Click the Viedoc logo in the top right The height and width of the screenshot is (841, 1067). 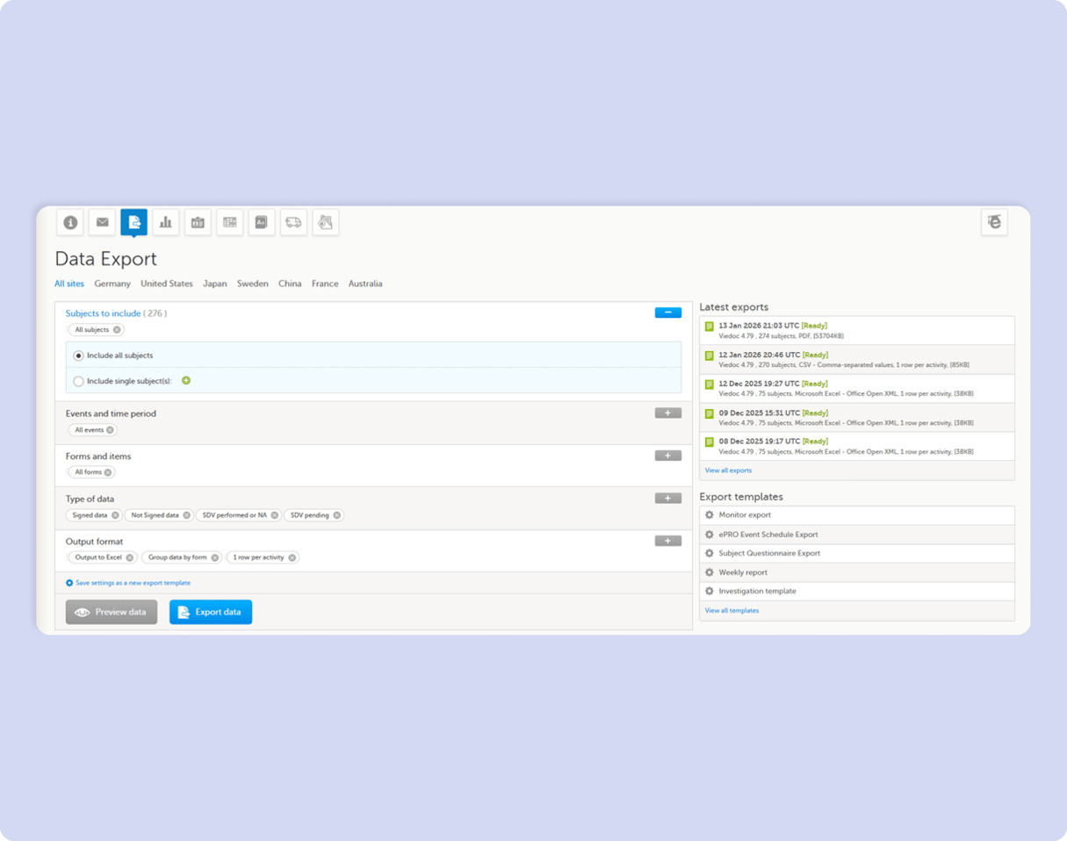click(993, 222)
